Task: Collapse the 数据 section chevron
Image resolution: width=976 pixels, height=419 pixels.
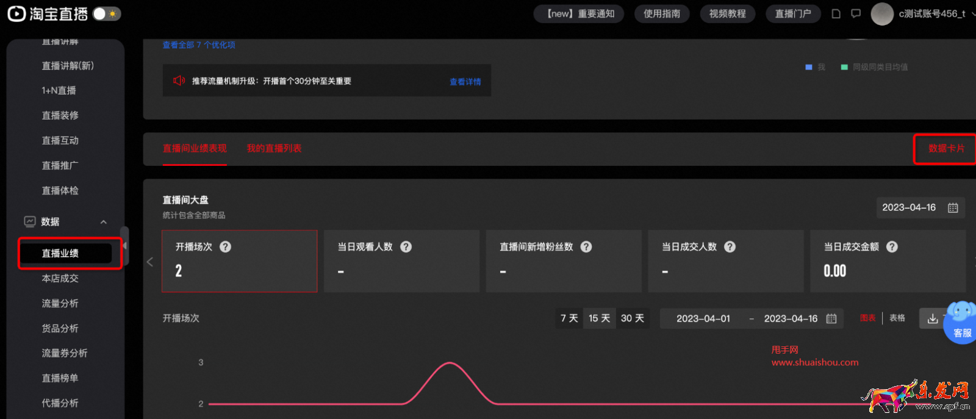Action: 104,222
